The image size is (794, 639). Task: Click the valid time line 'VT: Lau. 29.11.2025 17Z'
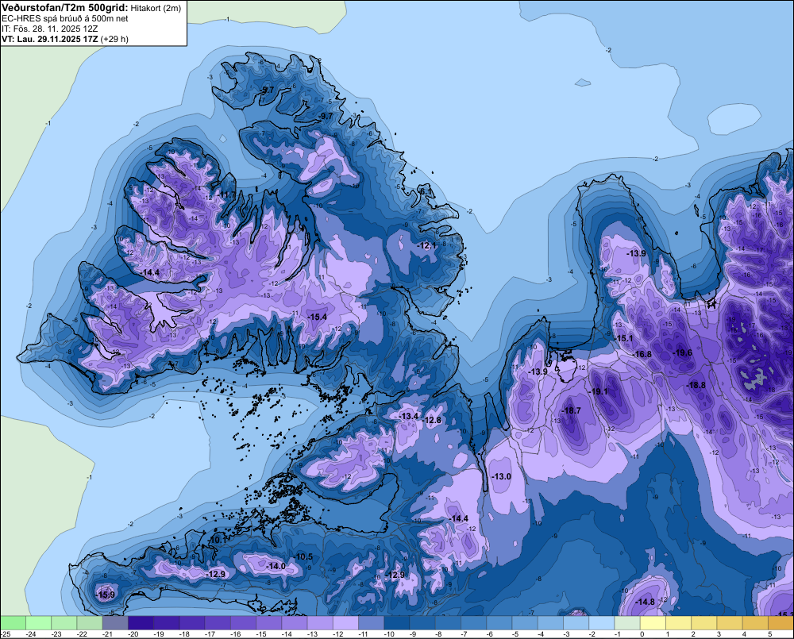click(x=50, y=39)
